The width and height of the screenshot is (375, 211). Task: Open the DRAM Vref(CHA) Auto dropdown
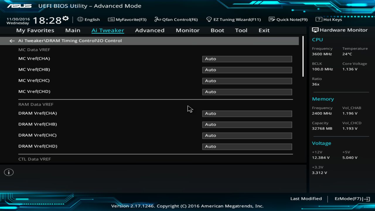(x=247, y=113)
